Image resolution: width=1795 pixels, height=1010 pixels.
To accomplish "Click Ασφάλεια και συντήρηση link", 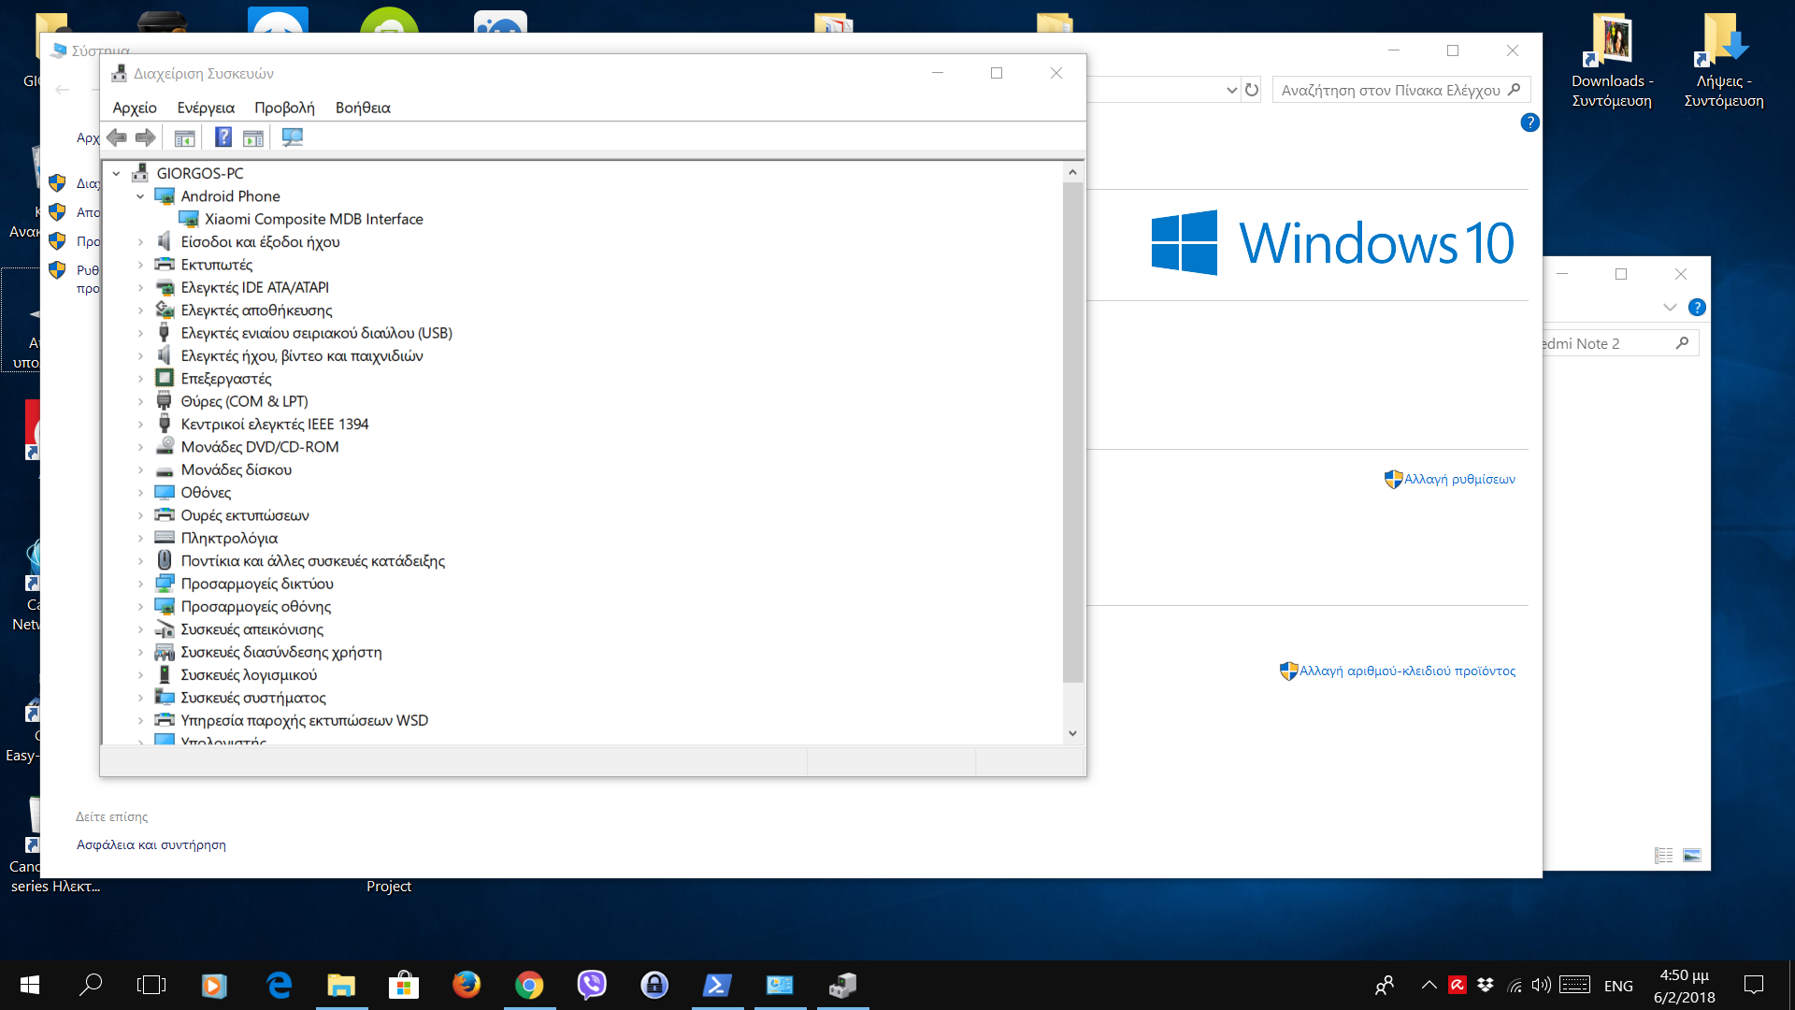I will point(151,844).
